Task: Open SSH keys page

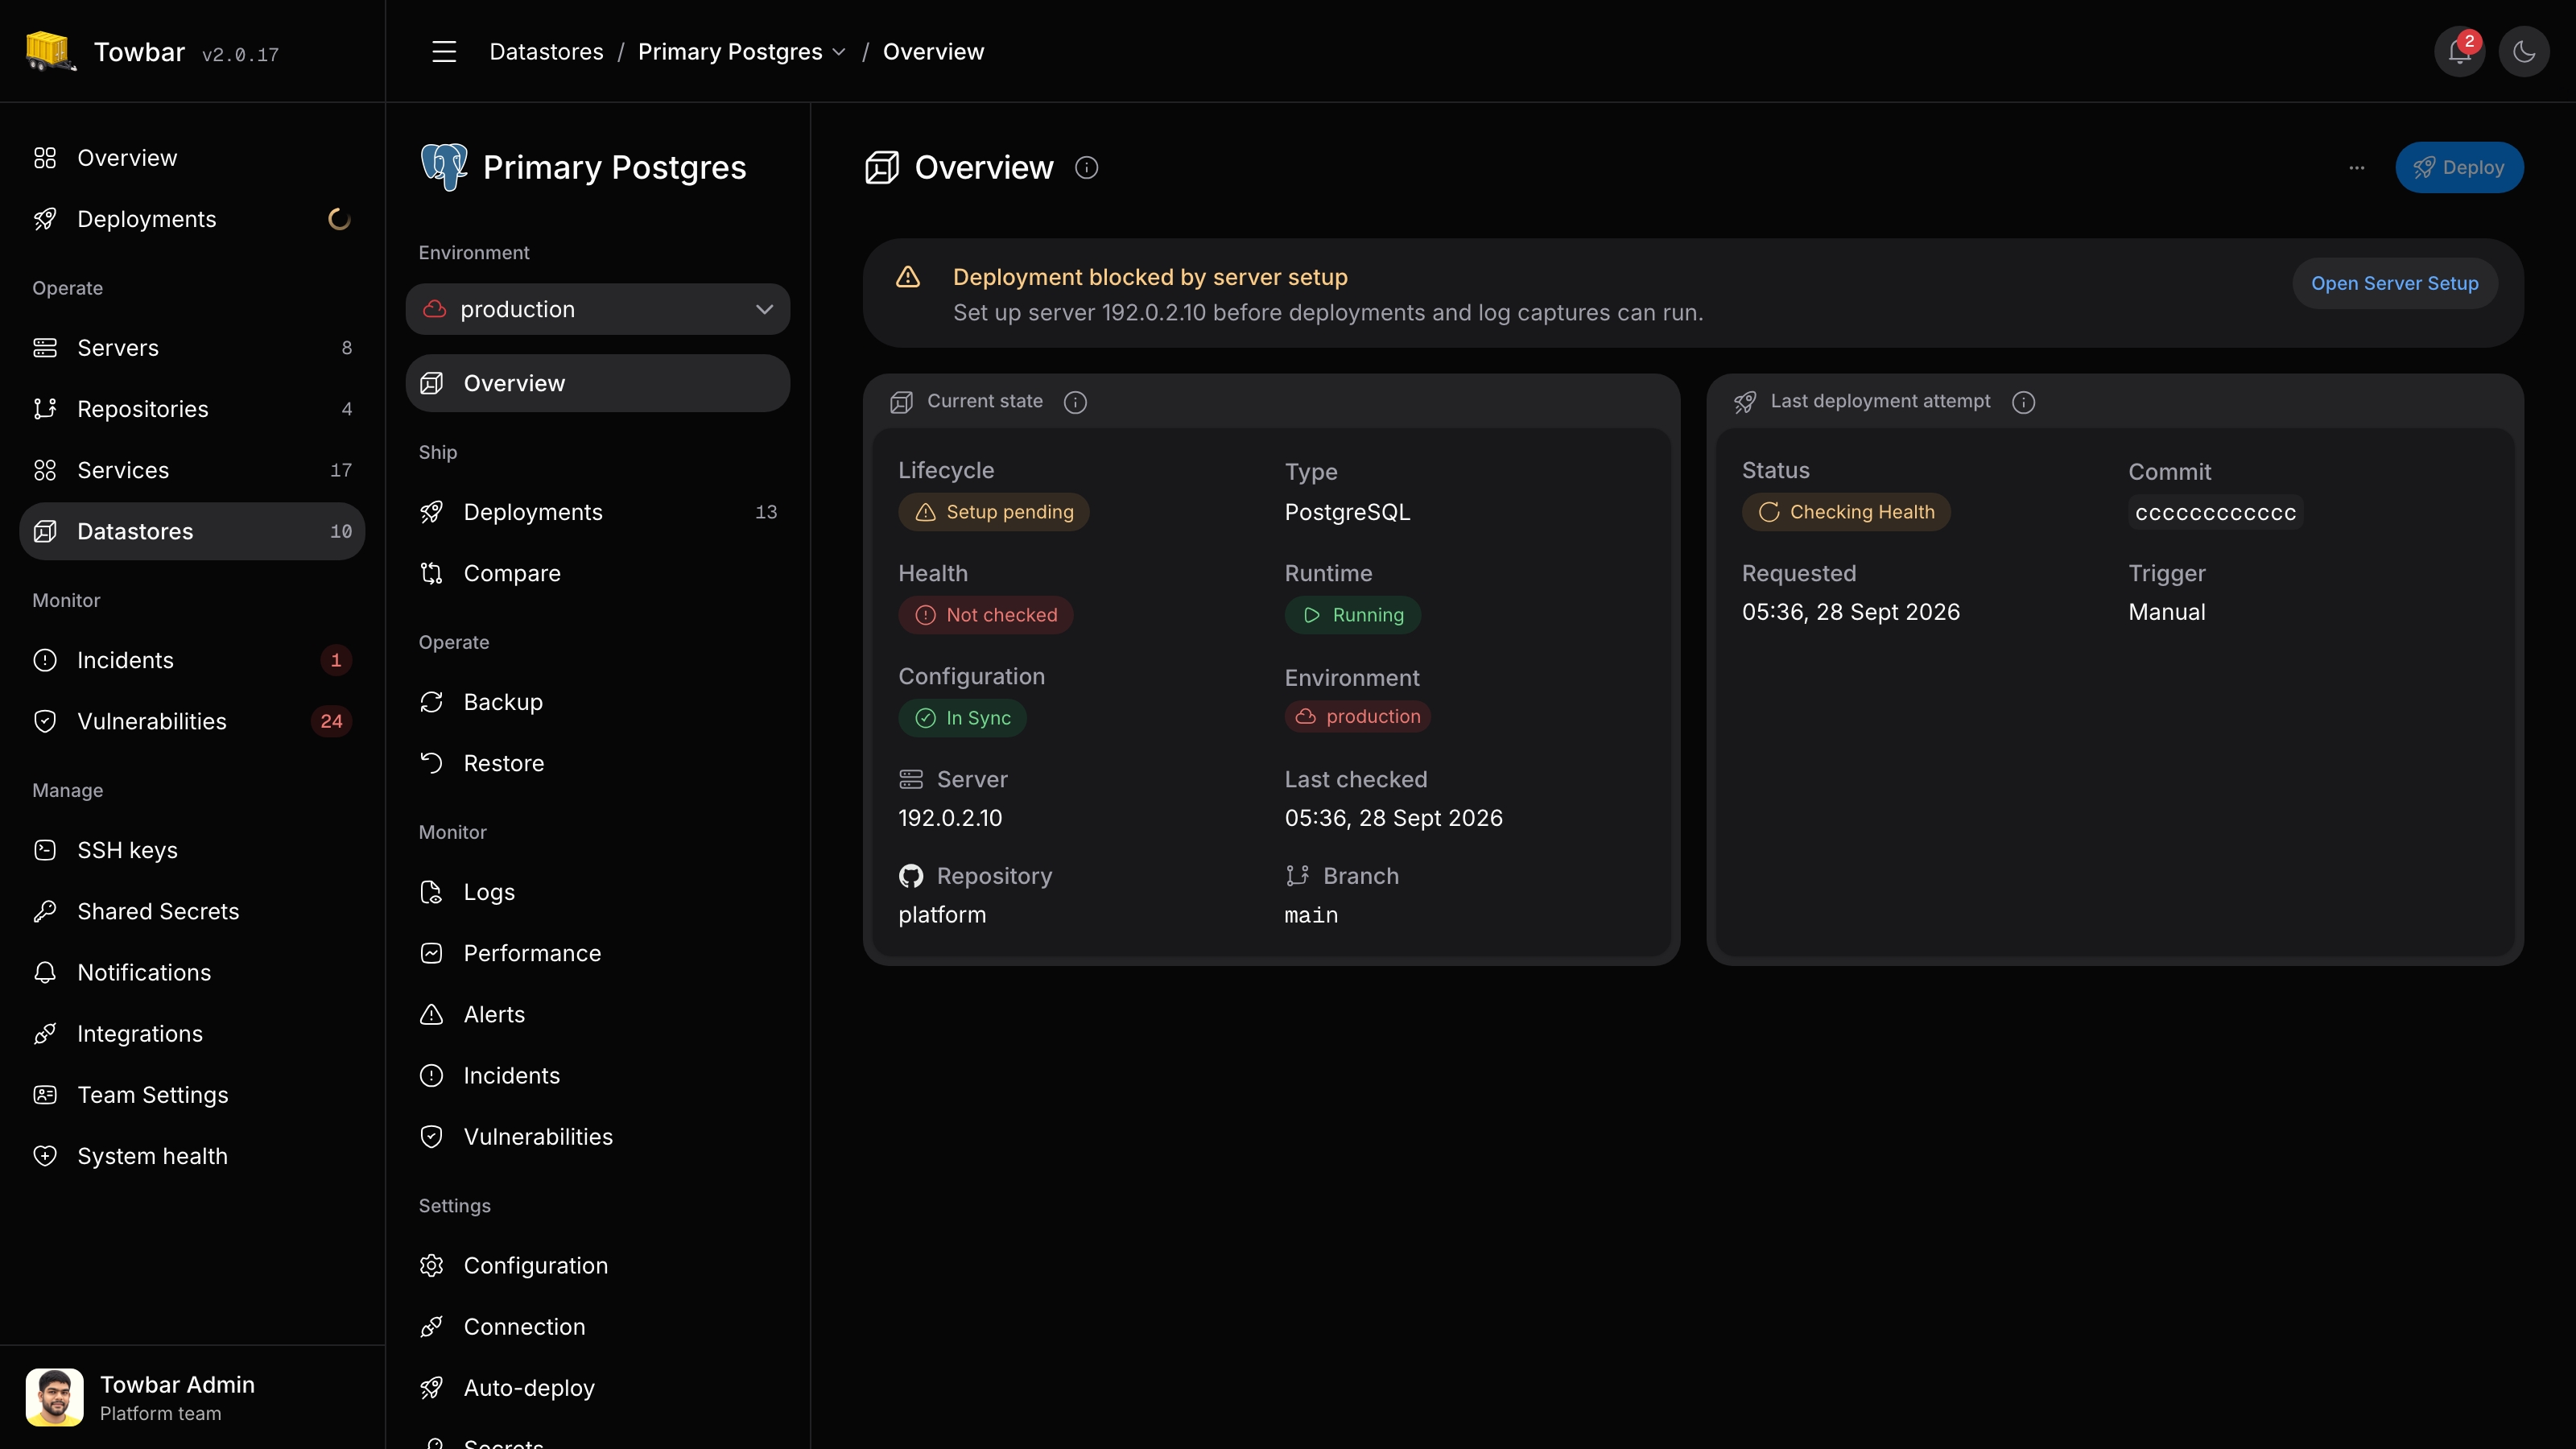Action: tap(192, 850)
